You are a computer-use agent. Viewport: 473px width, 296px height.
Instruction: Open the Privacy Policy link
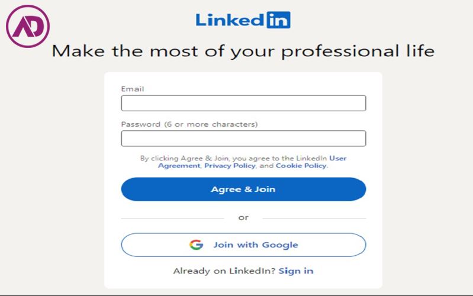230,166
